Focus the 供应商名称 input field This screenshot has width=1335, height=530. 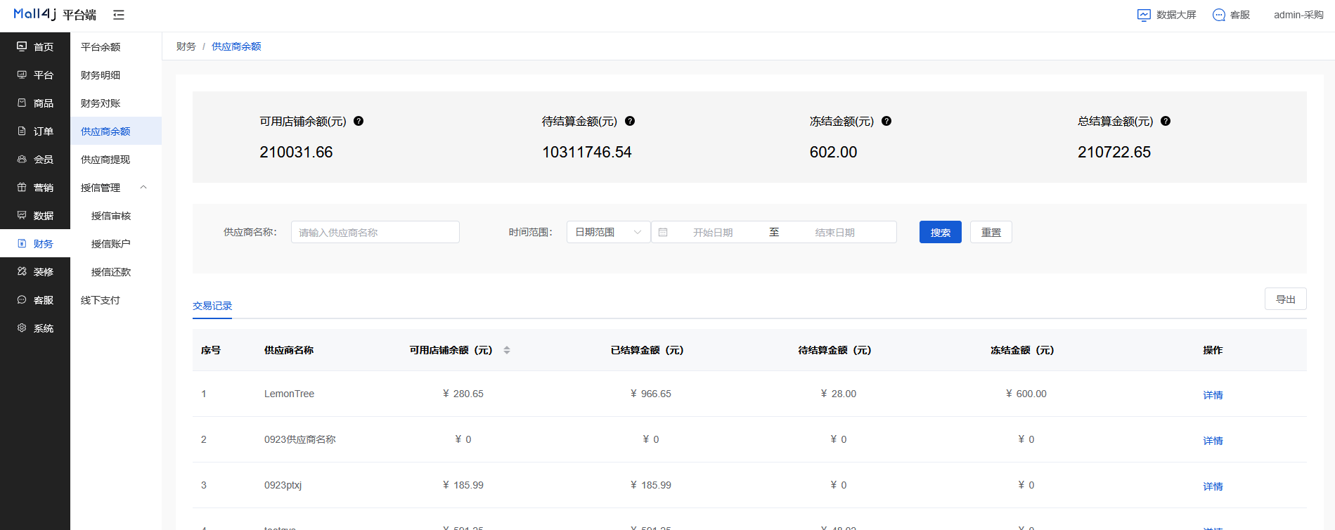point(375,232)
